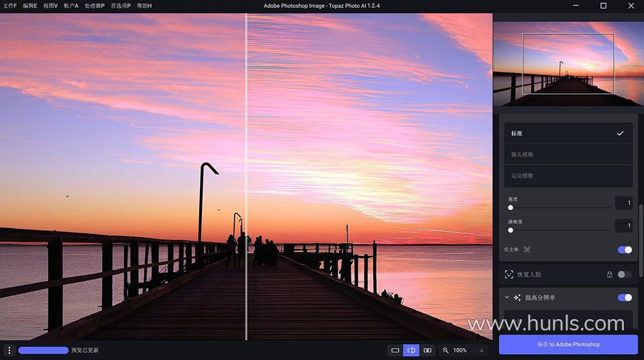Open the 帐户A menu
Viewport: 644px width, 360px height.
pos(70,6)
